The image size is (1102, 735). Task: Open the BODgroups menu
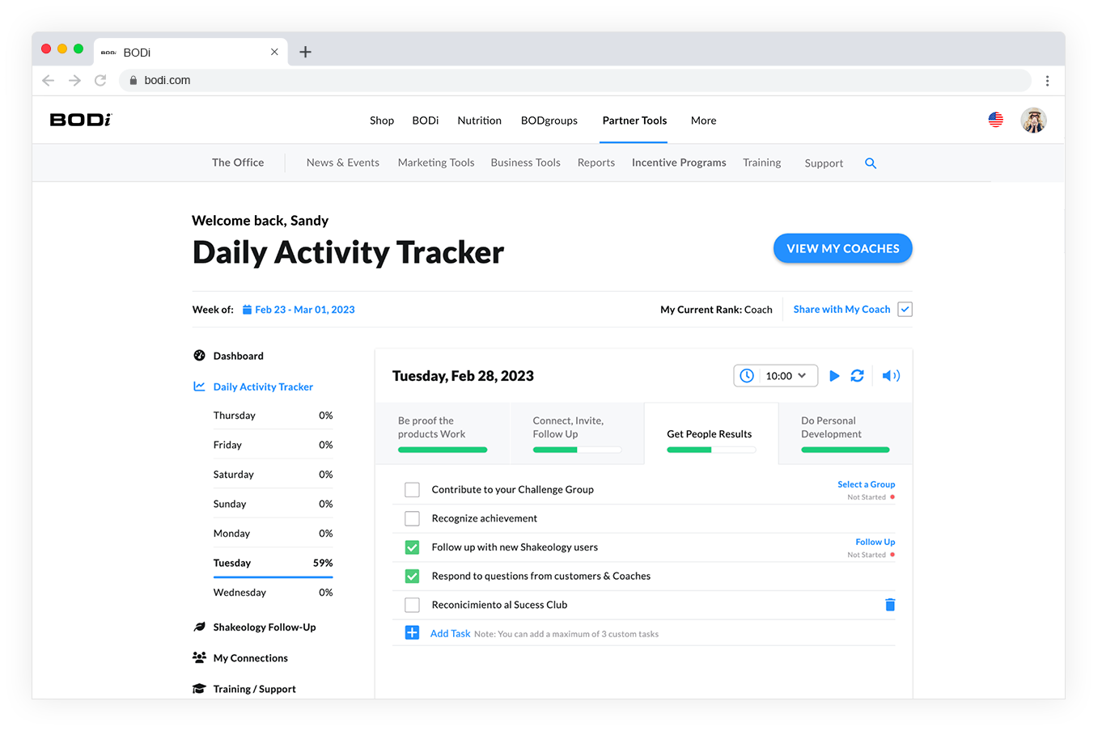(x=549, y=120)
